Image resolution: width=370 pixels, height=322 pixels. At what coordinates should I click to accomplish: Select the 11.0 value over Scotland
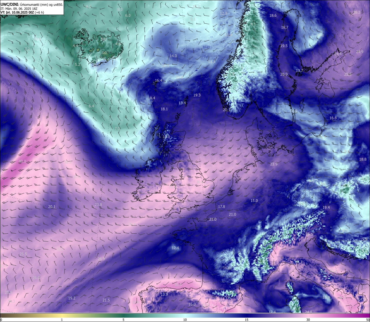pos(166,137)
